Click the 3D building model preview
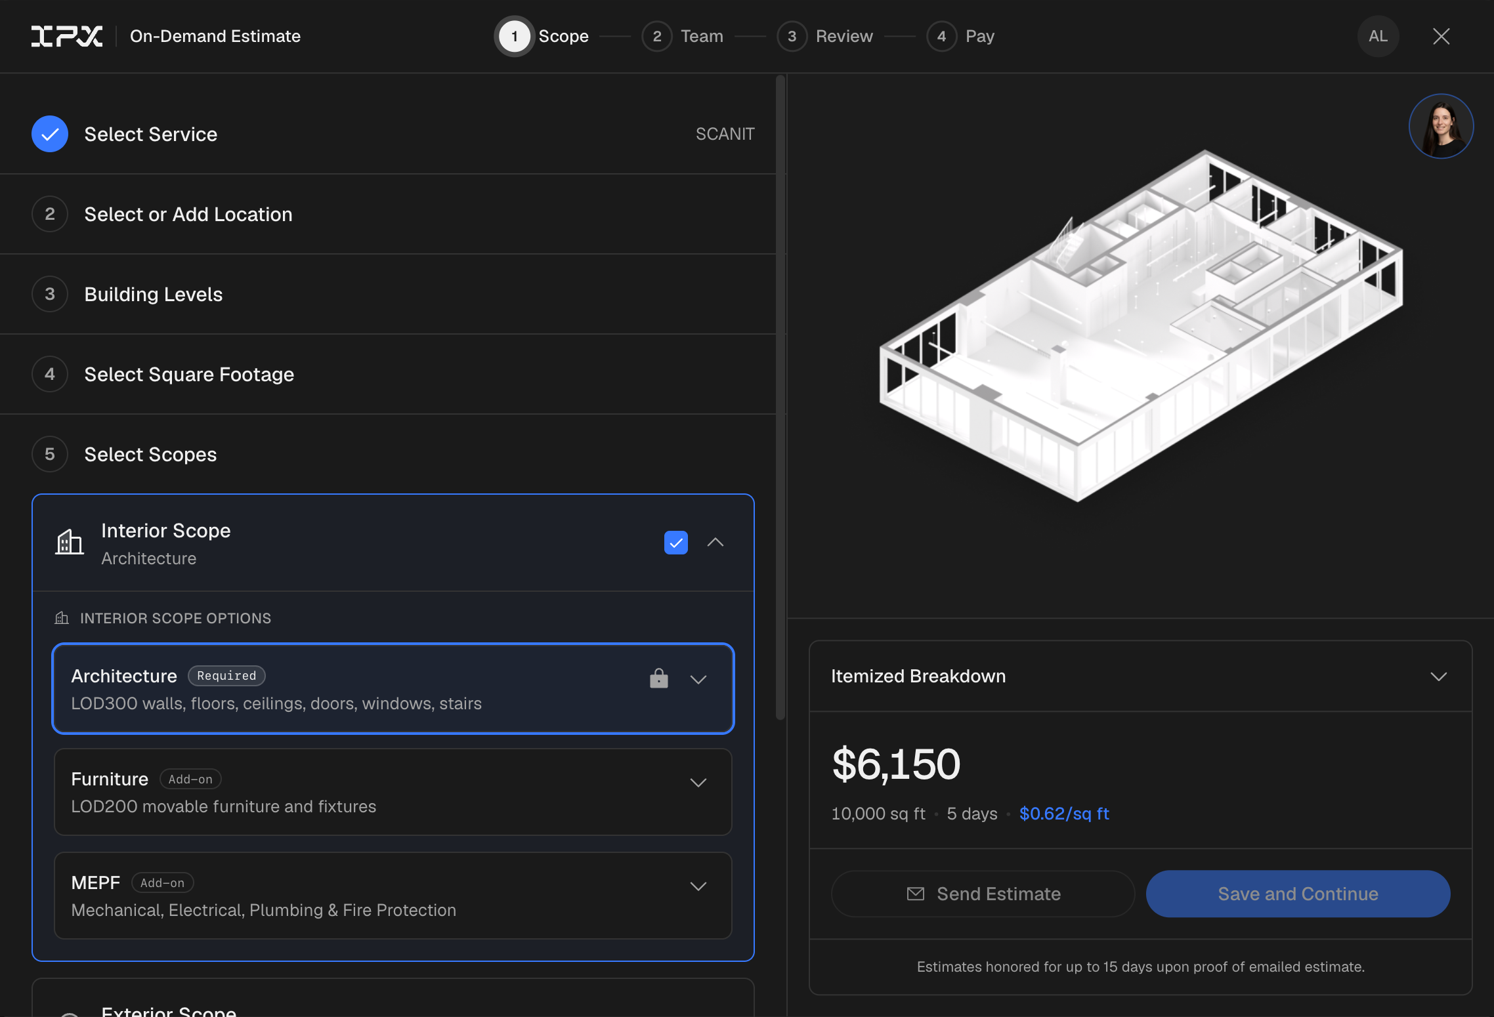Viewport: 1494px width, 1017px height. 1141,326
